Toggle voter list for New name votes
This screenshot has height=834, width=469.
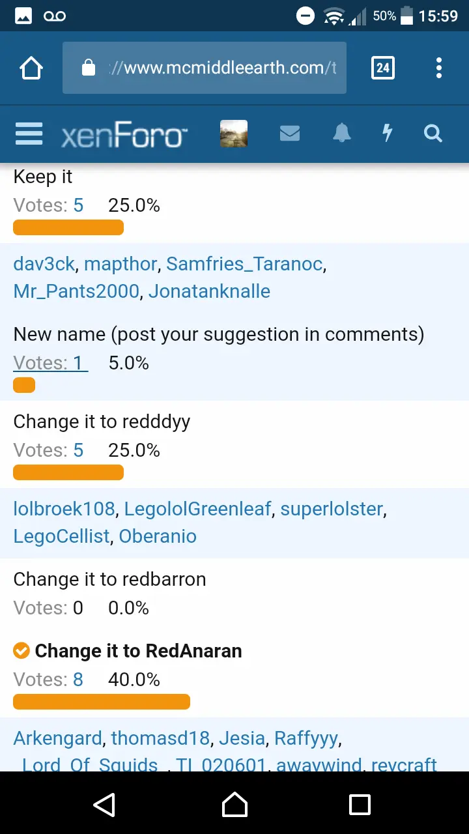51,363
